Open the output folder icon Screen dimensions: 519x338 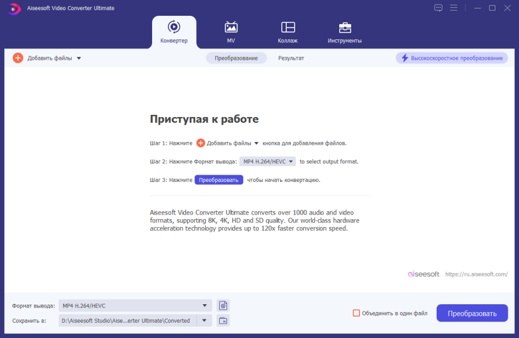click(x=223, y=321)
